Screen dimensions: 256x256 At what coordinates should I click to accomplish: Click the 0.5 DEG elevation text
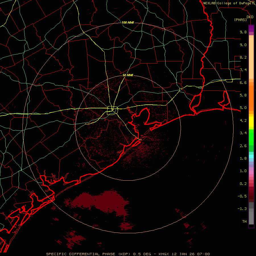[142, 254]
